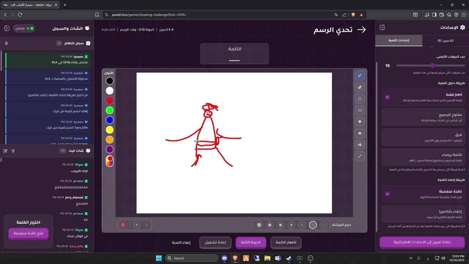Viewport: 469px width, 264px height.
Task: Open Windows Start menu
Action: (159, 258)
